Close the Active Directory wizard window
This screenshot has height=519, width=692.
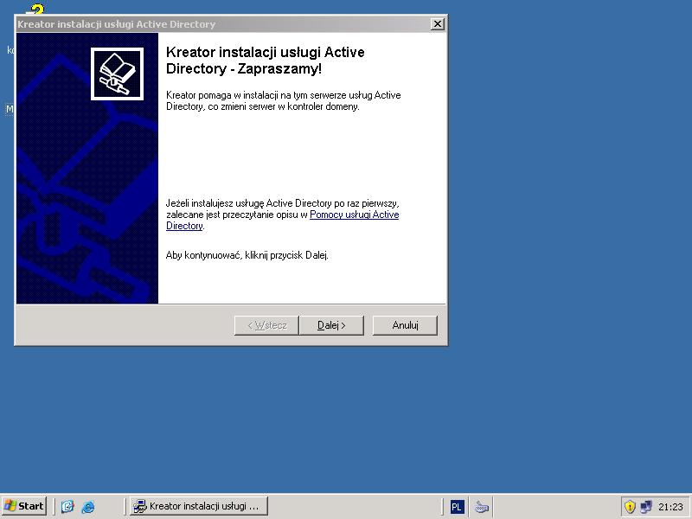437,24
